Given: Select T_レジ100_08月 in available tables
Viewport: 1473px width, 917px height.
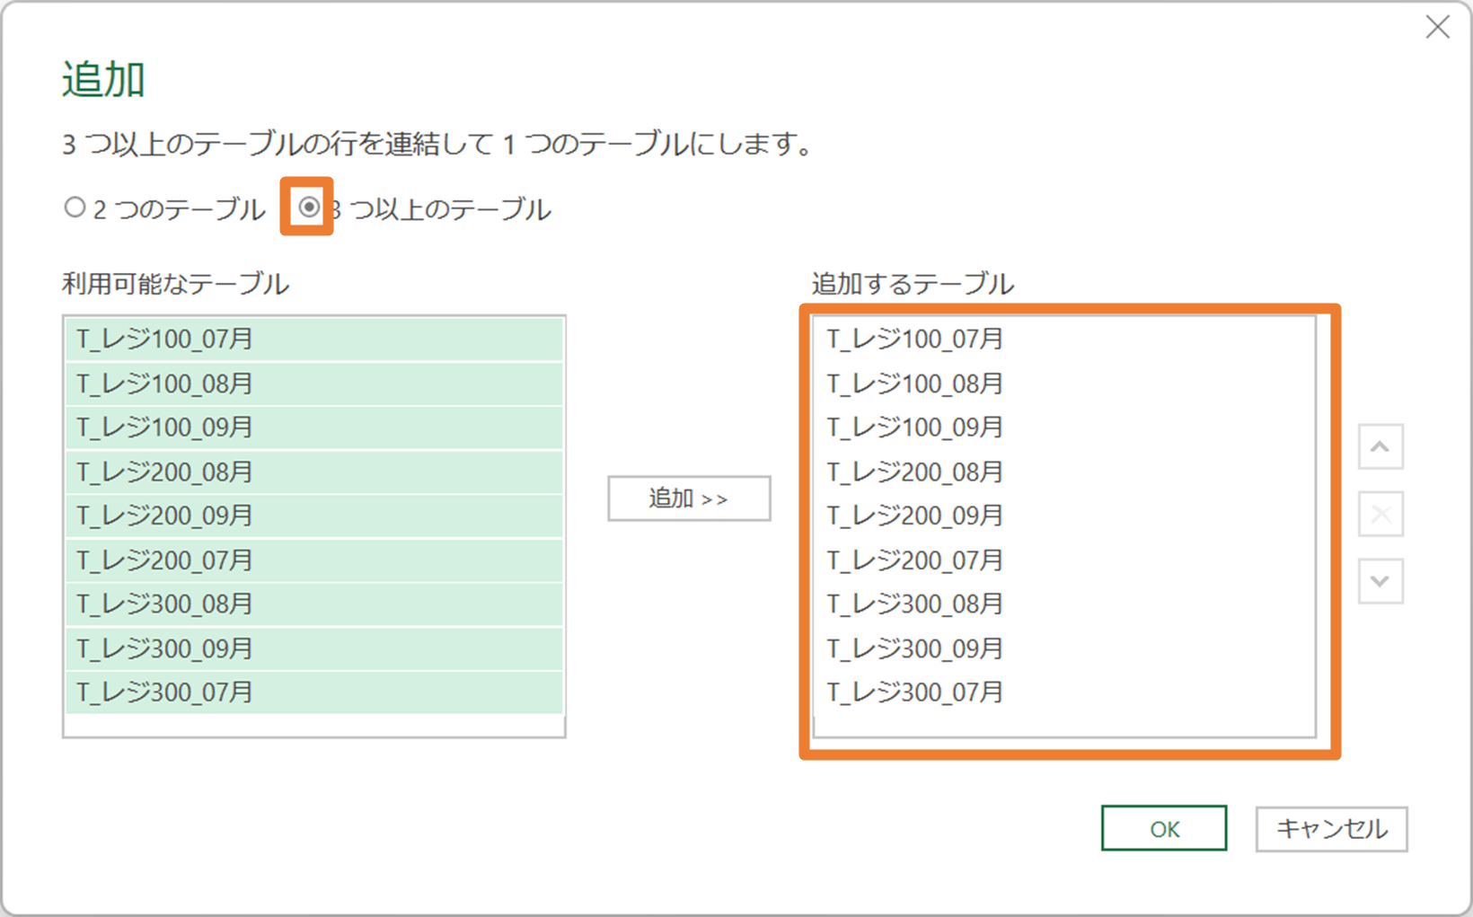Looking at the screenshot, I should coord(314,384).
